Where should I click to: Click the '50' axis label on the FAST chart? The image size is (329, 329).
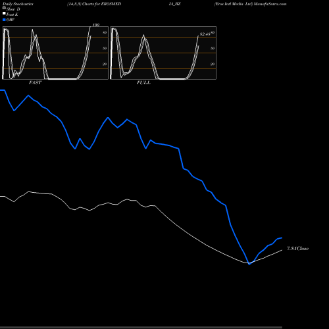105,48
